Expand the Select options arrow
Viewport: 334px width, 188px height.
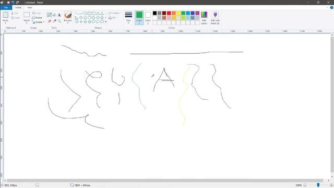click(27, 23)
